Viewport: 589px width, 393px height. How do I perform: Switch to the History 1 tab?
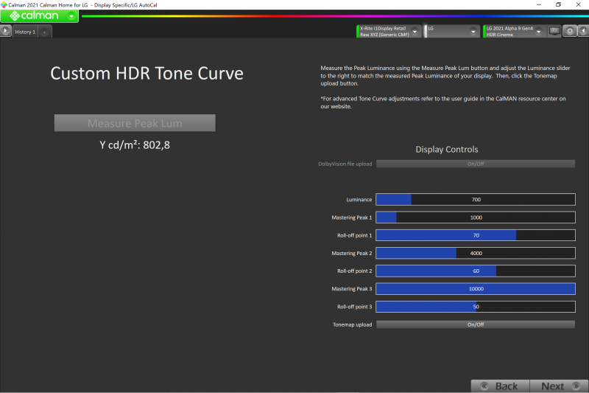click(25, 32)
